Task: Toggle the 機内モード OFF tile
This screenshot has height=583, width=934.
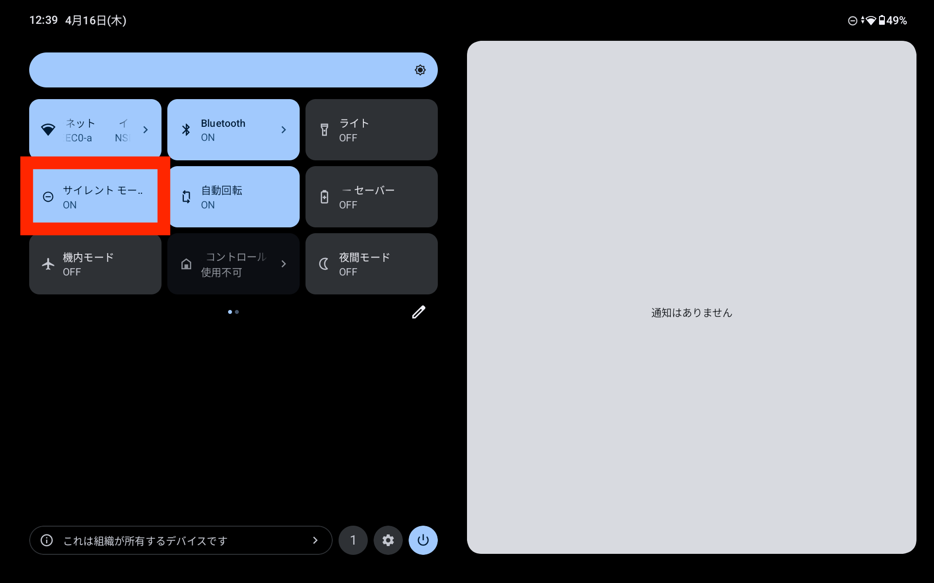Action: point(95,264)
